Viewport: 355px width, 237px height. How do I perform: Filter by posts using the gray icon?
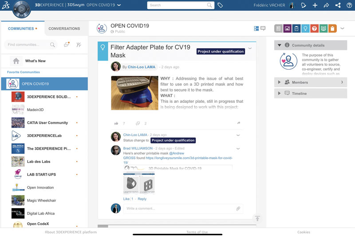click(x=279, y=28)
